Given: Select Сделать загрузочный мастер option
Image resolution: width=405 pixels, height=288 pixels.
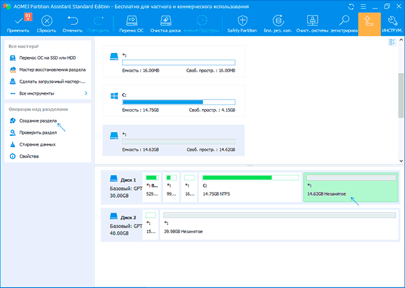Looking at the screenshot, I should 48,82.
